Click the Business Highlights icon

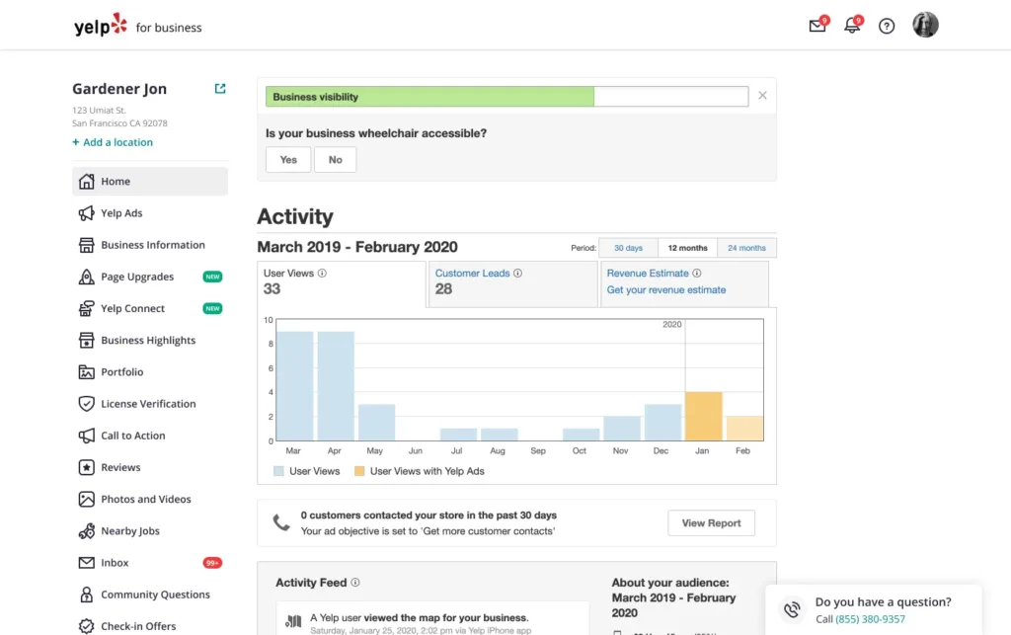(x=87, y=341)
